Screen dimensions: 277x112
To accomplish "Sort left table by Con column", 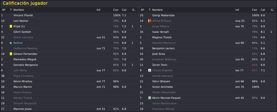I will click(116, 10).
